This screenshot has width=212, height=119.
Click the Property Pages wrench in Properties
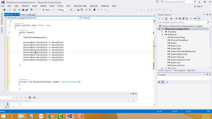click(x=167, y=82)
